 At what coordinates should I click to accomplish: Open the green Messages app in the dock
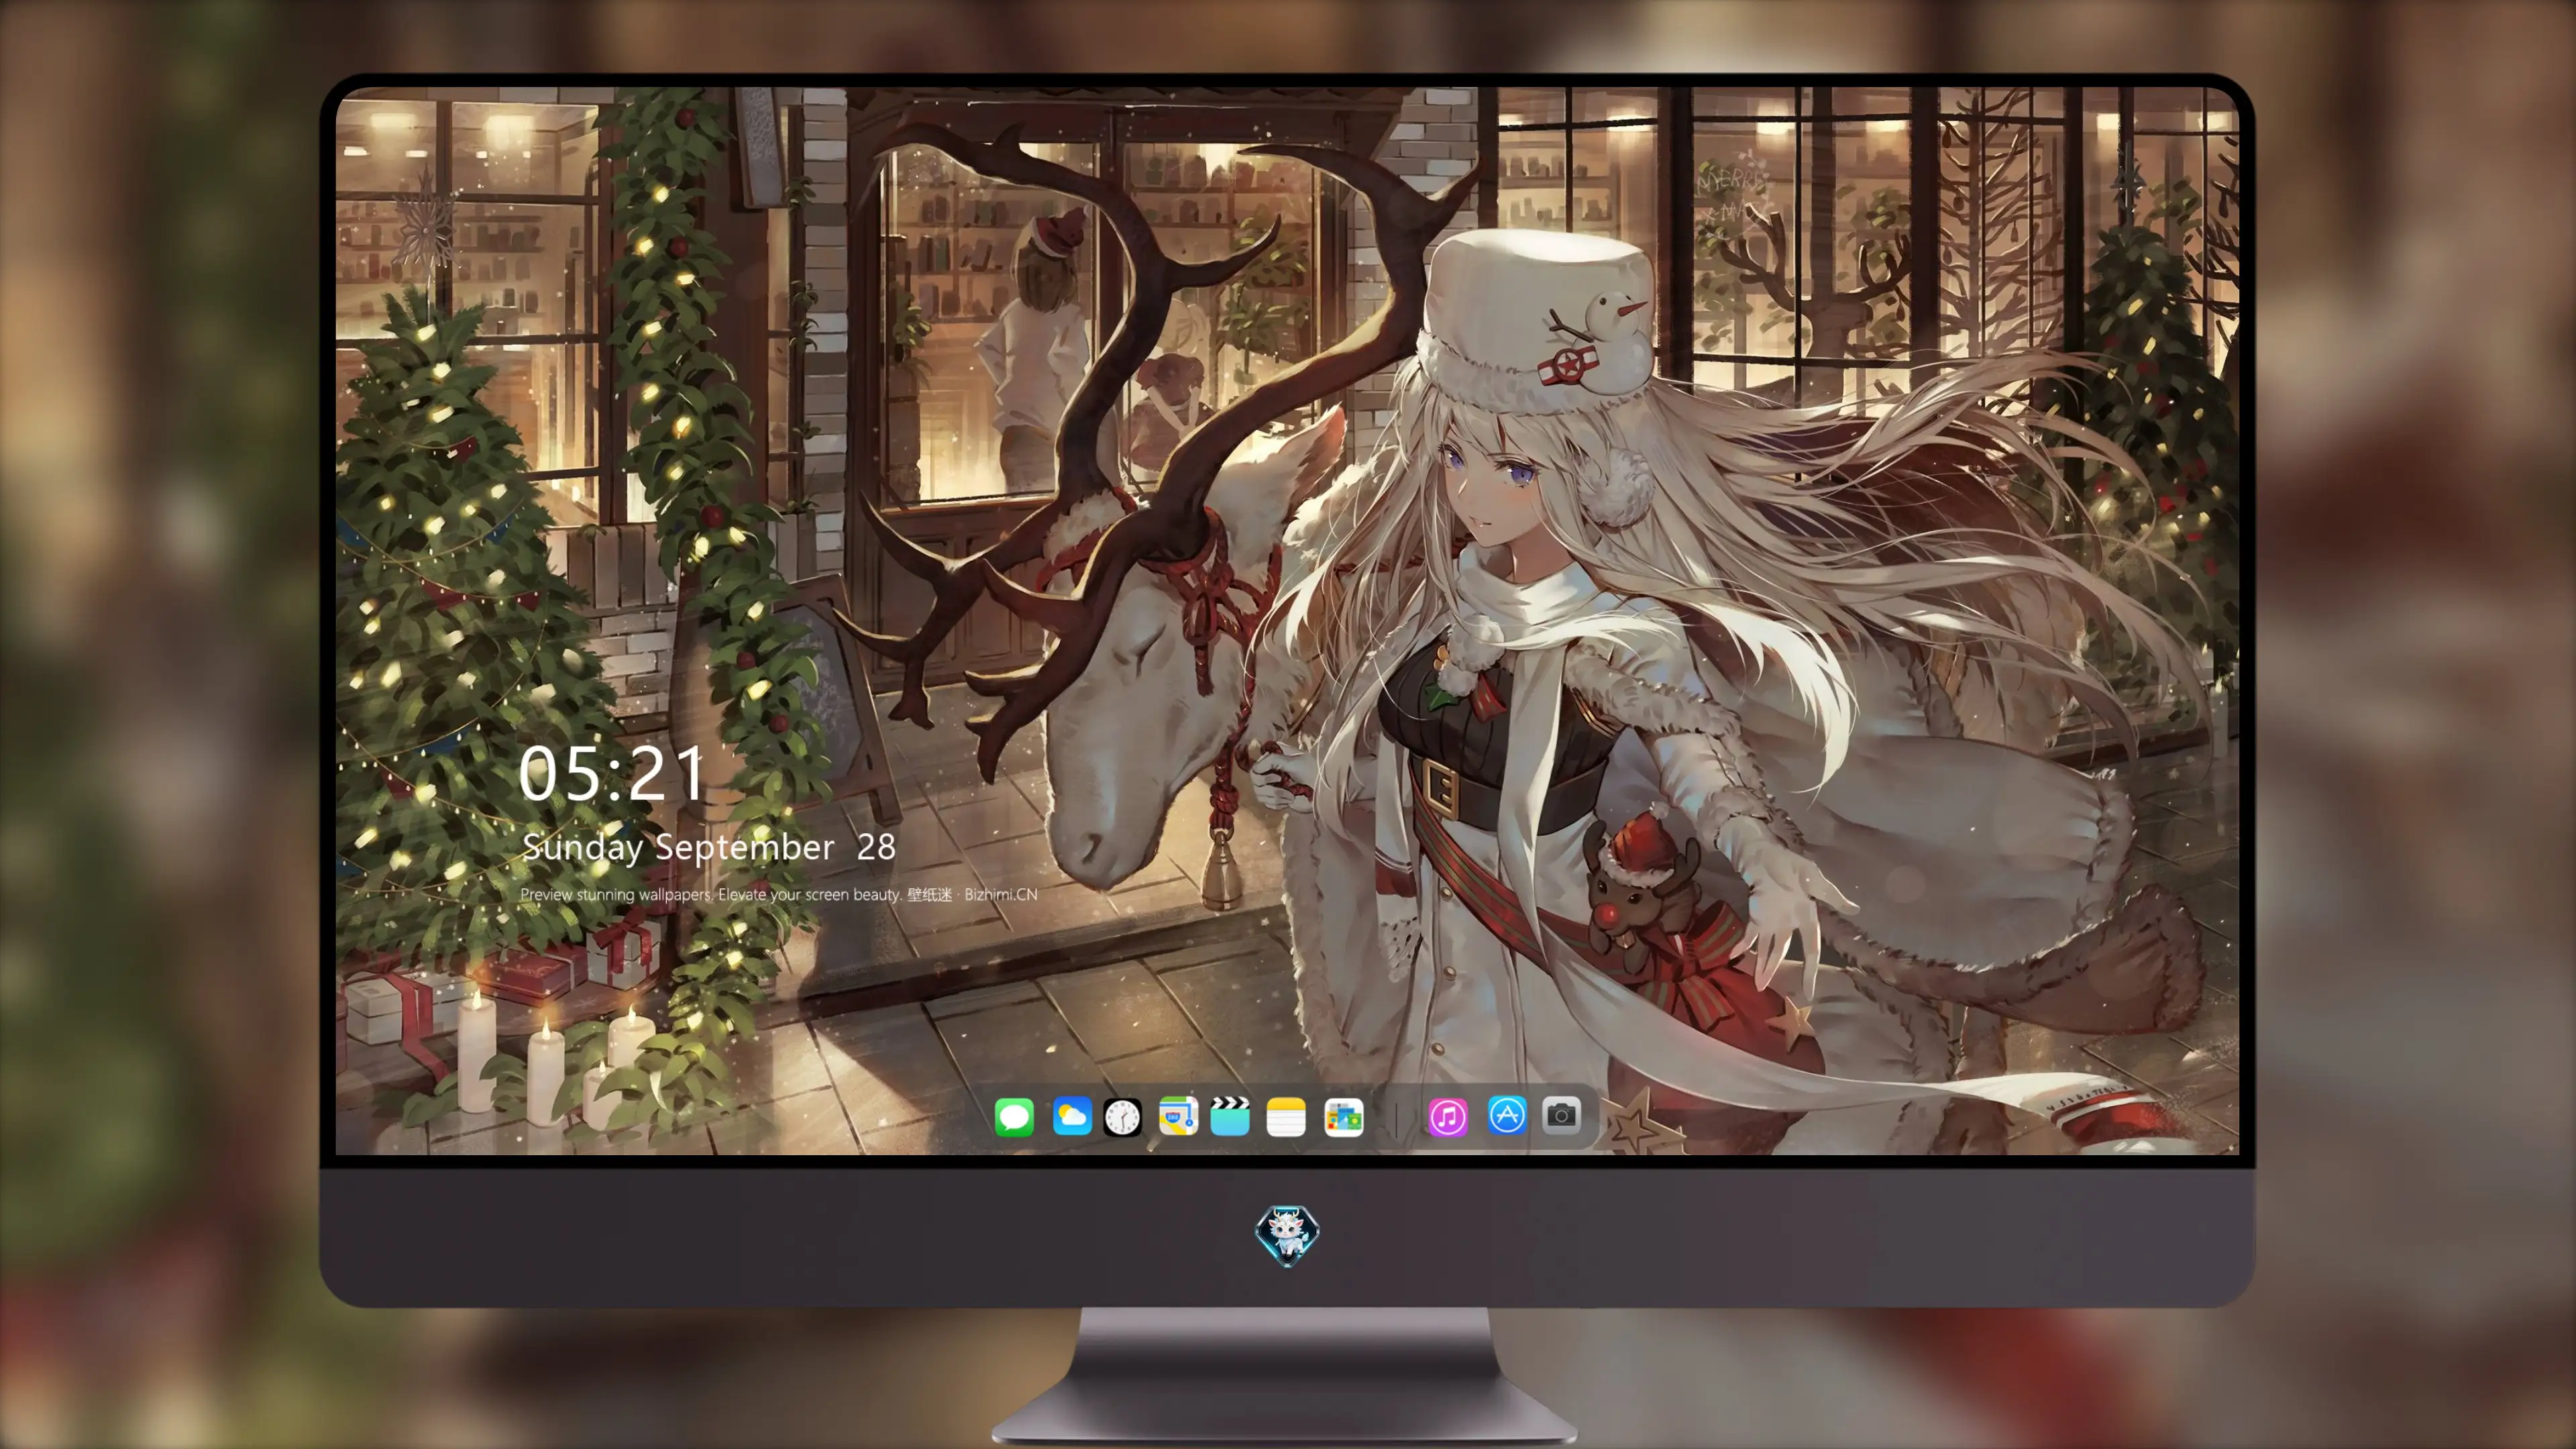point(1014,1116)
